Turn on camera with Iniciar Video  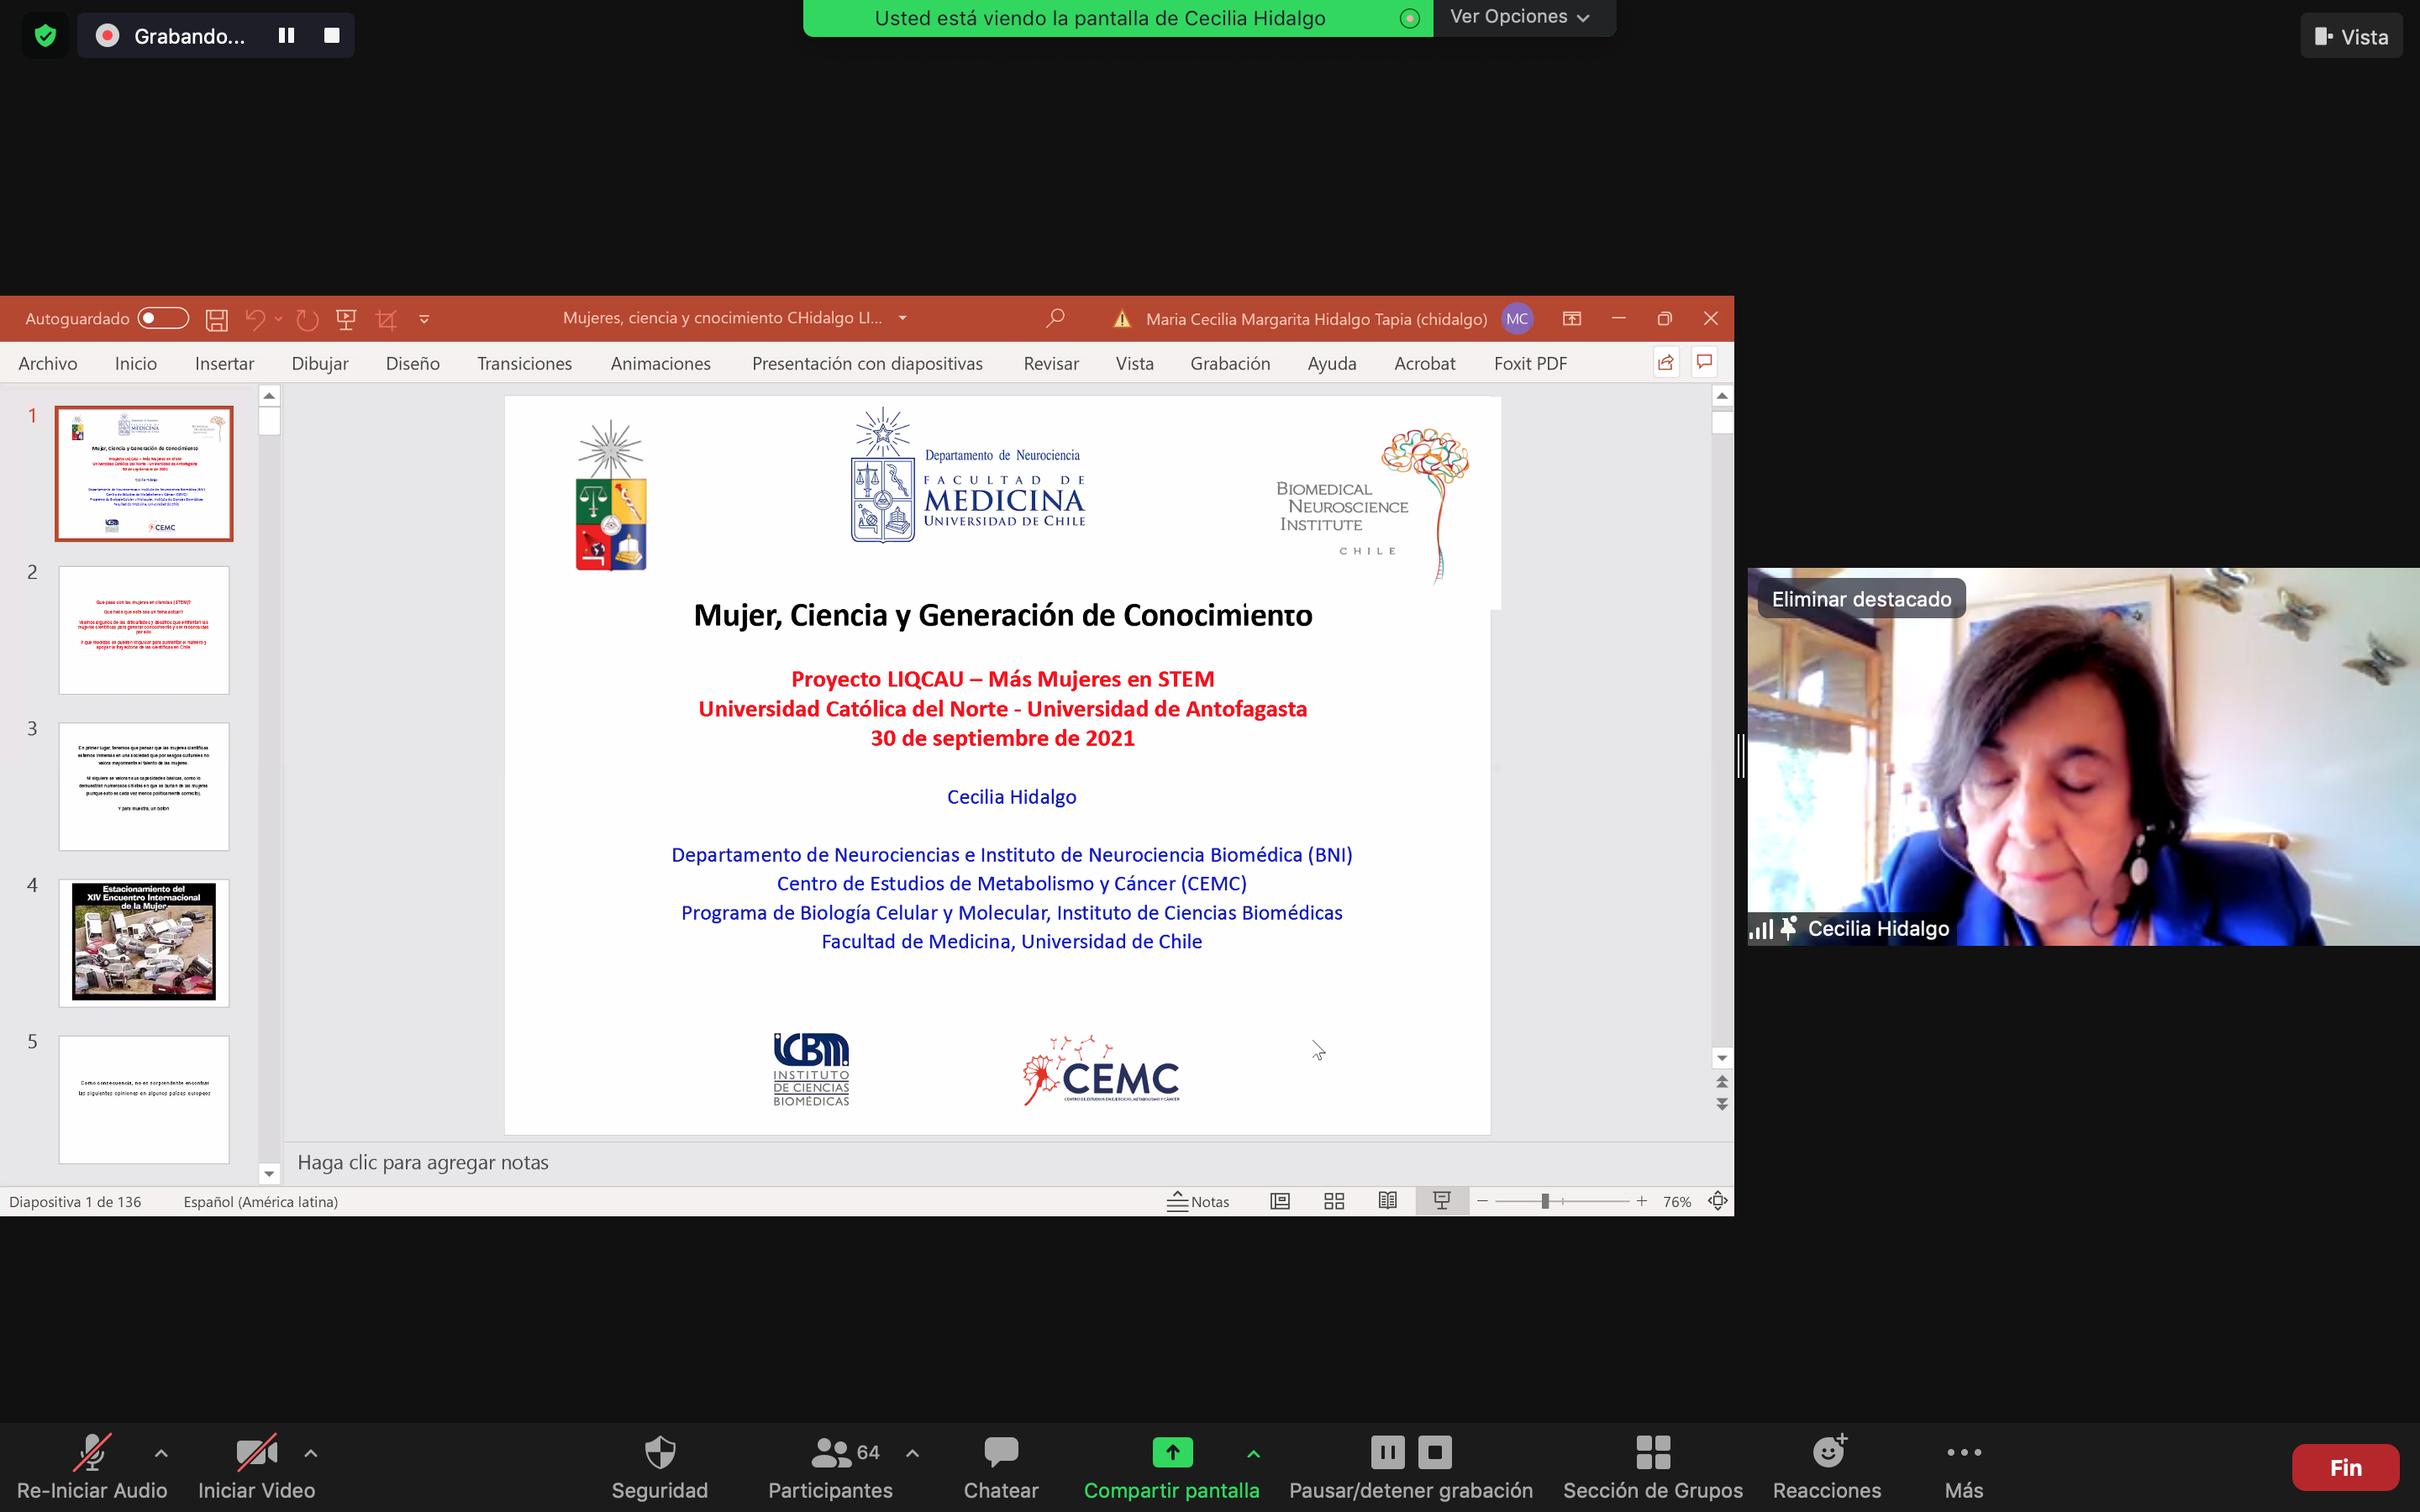256,1452
